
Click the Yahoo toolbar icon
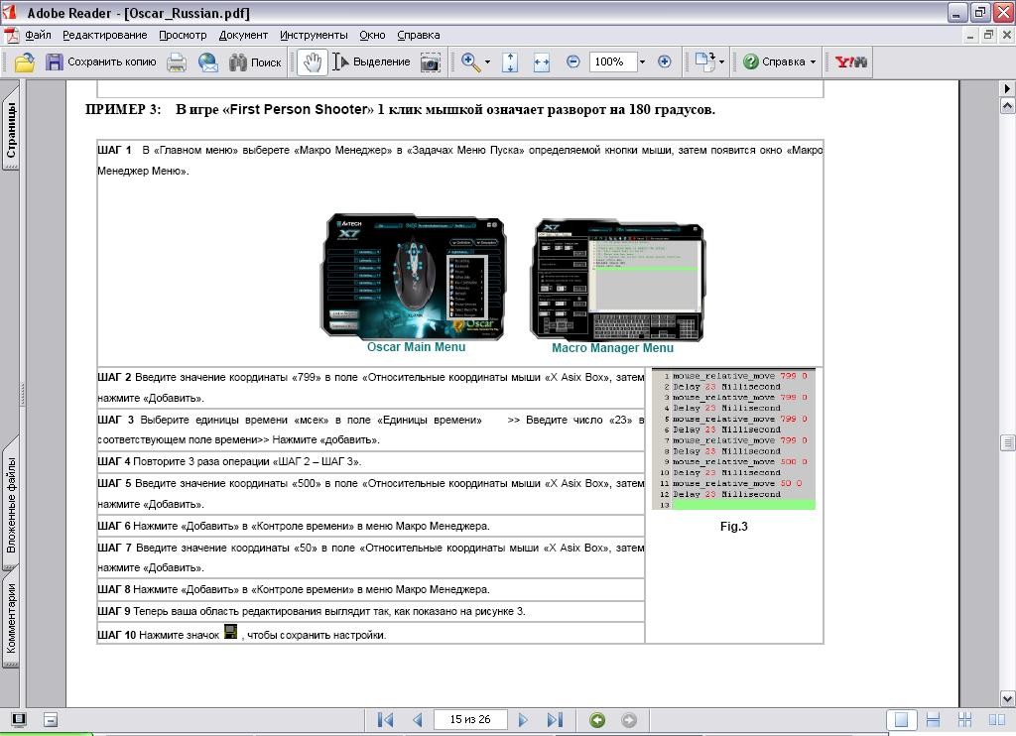(850, 61)
